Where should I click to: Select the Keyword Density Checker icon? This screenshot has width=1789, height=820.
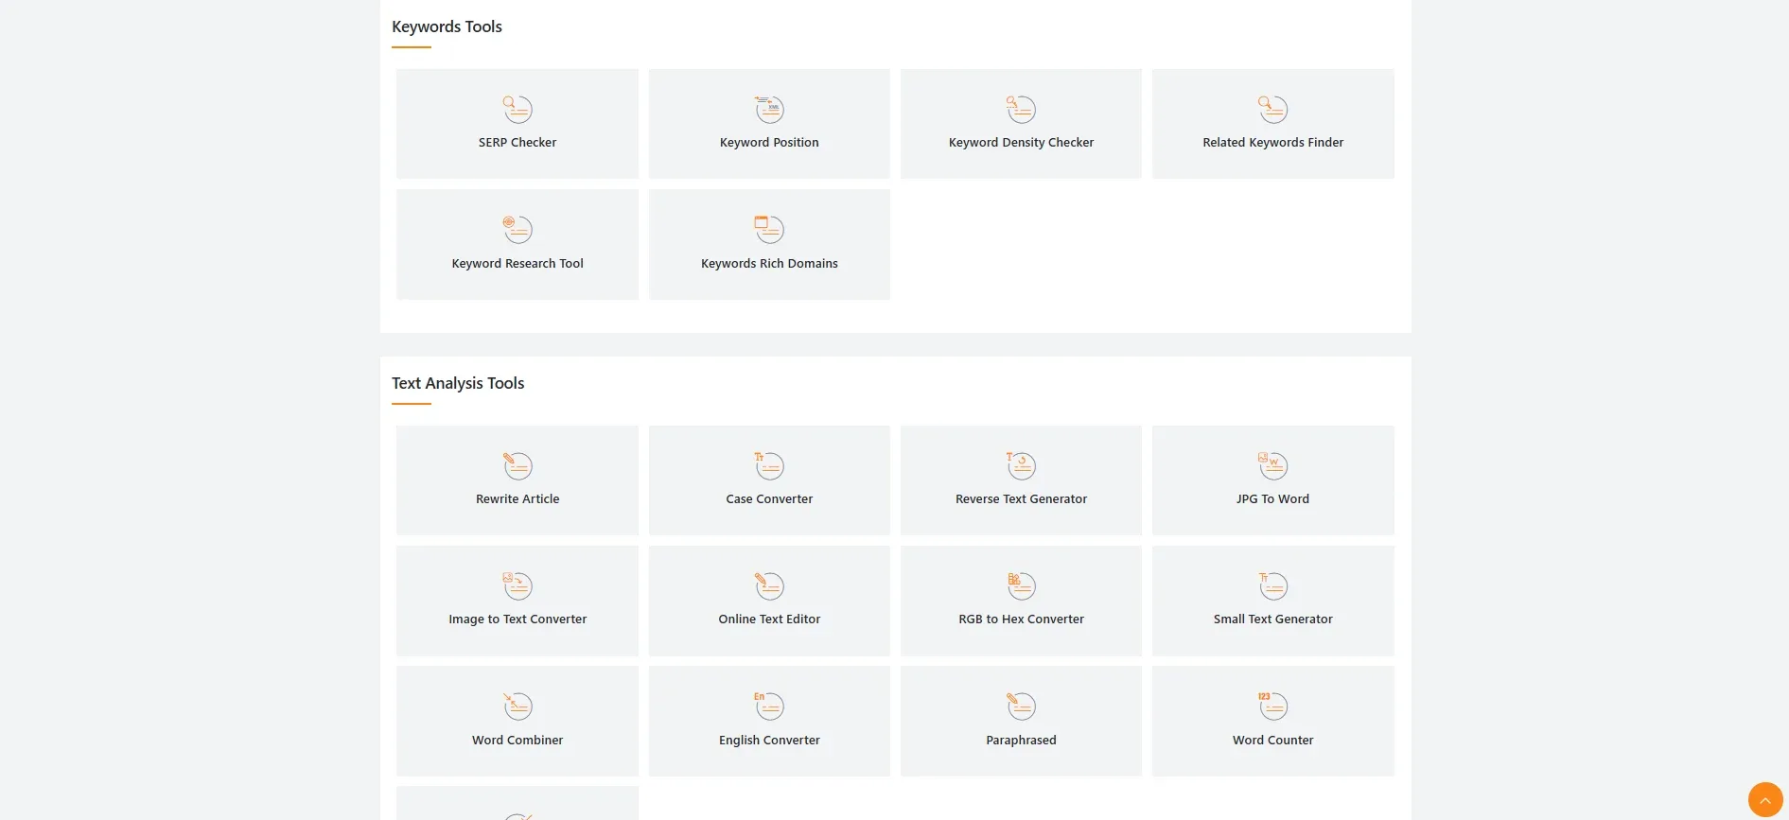click(1021, 109)
